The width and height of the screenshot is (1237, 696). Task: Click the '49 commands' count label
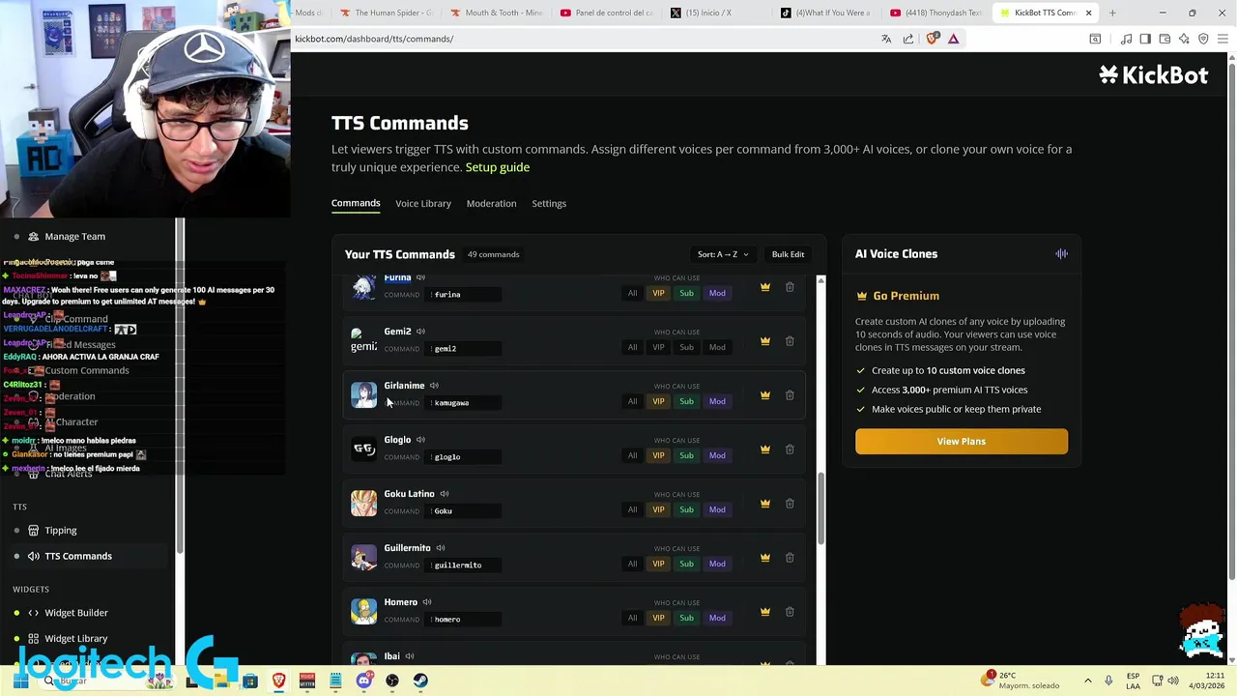point(493,254)
